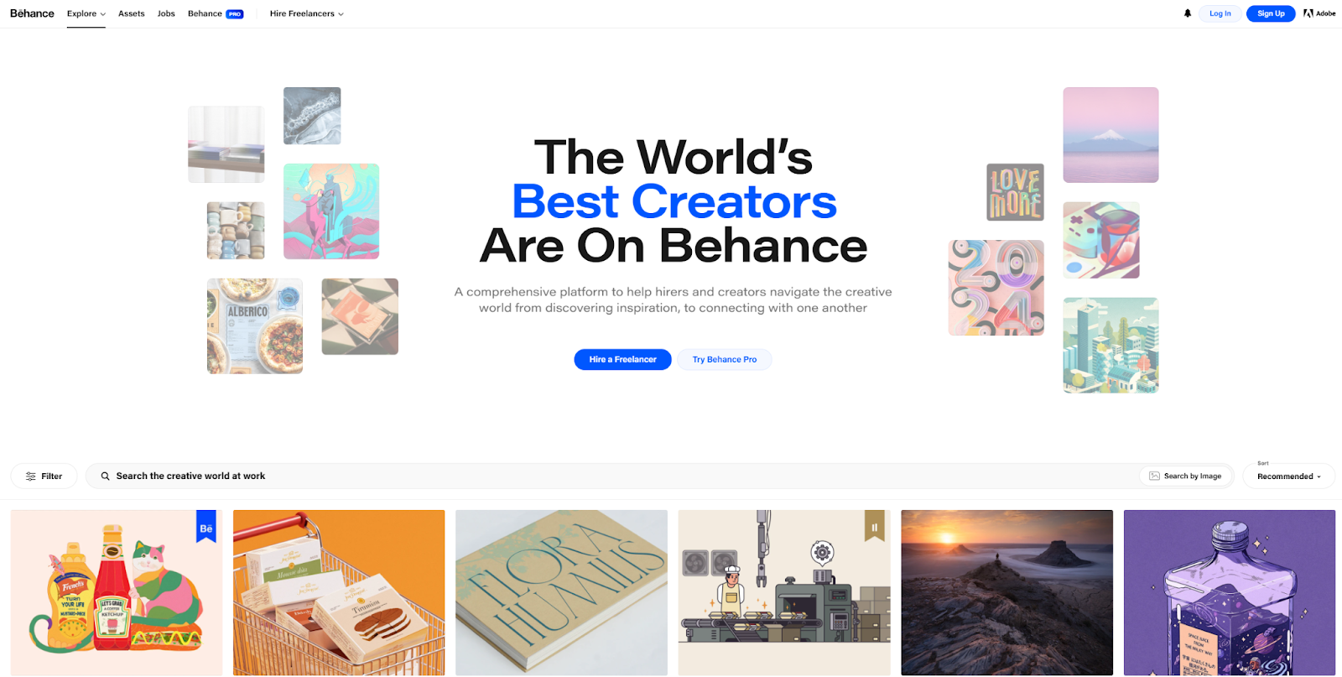
Task: Click the search magnifier icon
Action: (x=106, y=477)
